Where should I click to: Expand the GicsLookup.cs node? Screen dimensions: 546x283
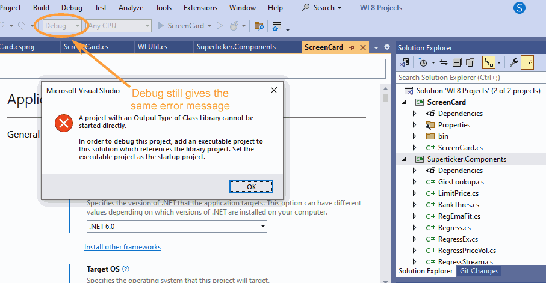(414, 182)
